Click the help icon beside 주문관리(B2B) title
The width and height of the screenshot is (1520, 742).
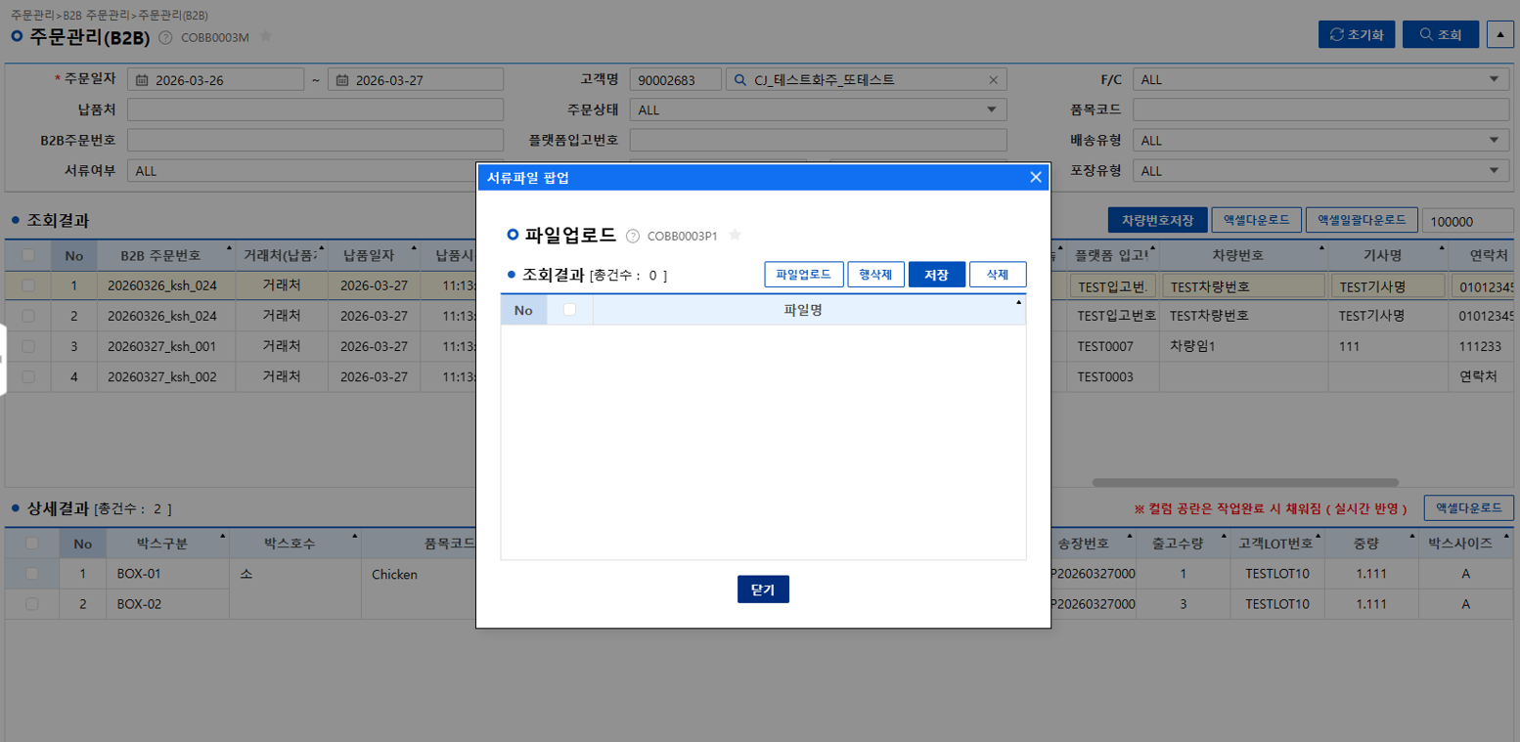click(x=165, y=37)
